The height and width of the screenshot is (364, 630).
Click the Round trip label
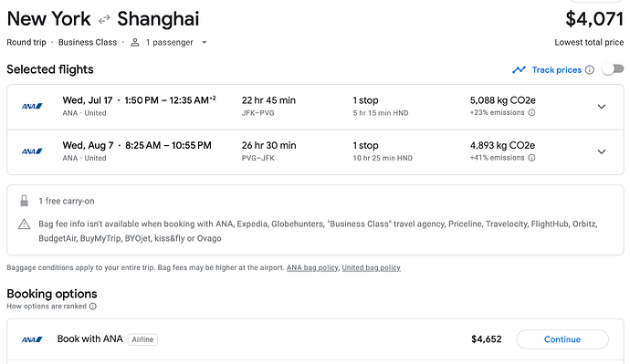tap(26, 42)
